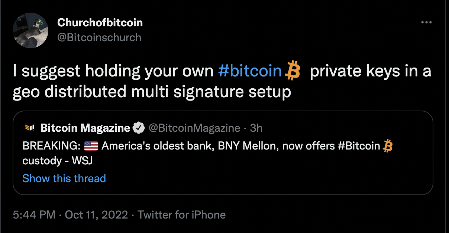The width and height of the screenshot is (449, 233).
Task: Click the "geo distributed multi signature setup" text
Action: 152,92
